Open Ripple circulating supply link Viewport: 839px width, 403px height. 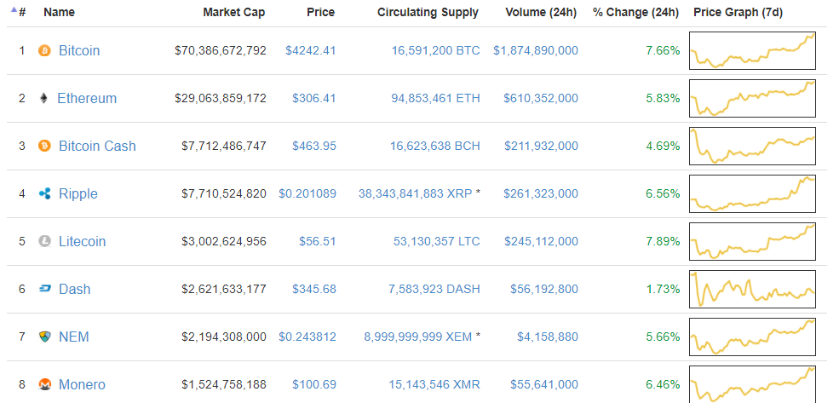coord(415,194)
